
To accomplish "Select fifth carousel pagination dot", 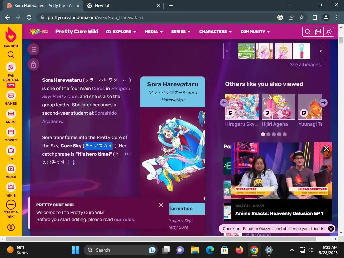I will pyautogui.click(x=285, y=134).
